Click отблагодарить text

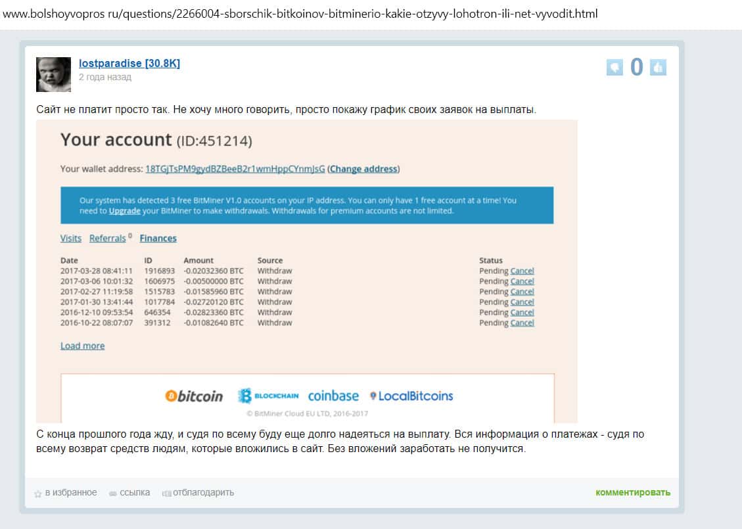[x=204, y=493]
